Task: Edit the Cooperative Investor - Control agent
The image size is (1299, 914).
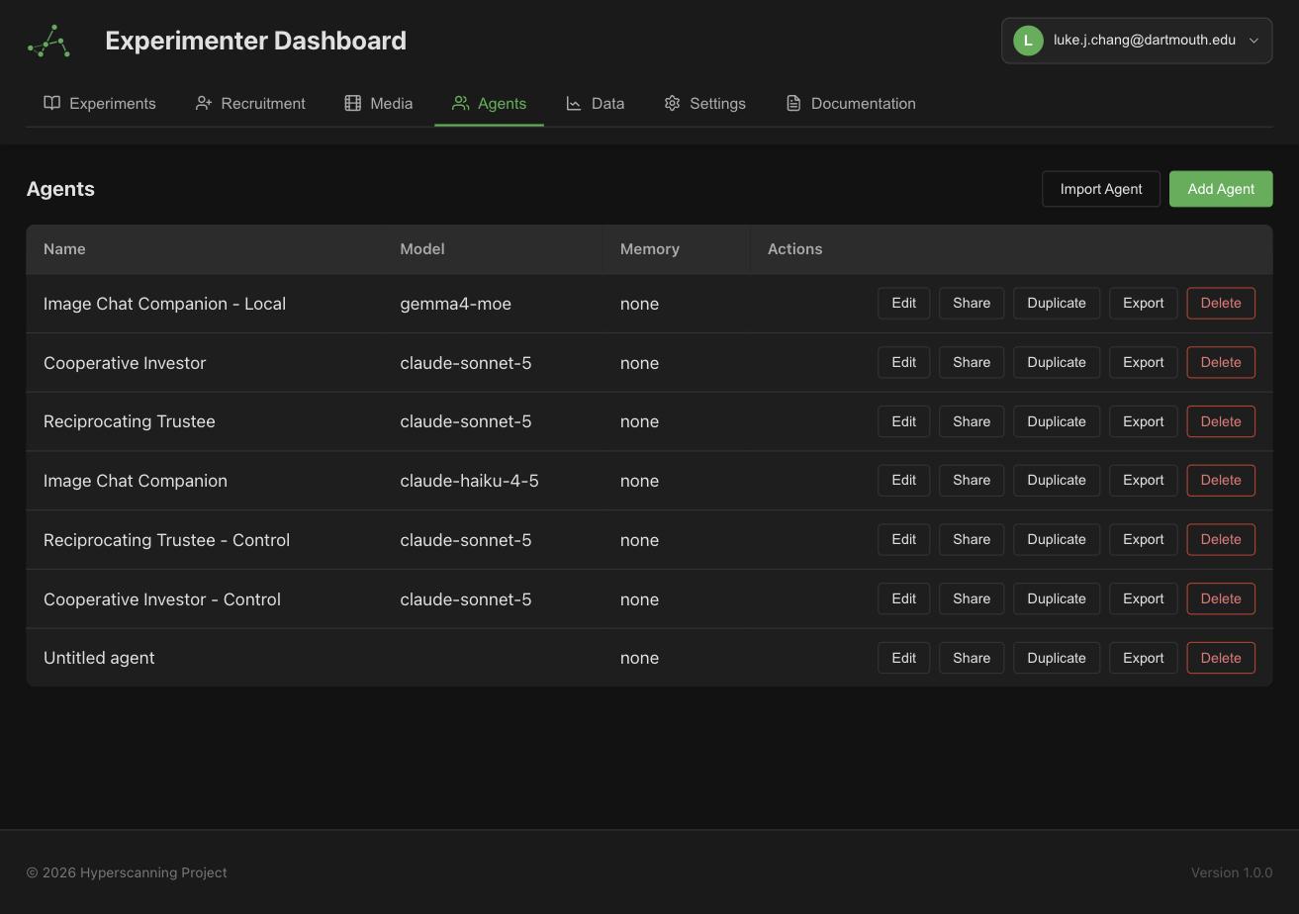Action: point(903,598)
